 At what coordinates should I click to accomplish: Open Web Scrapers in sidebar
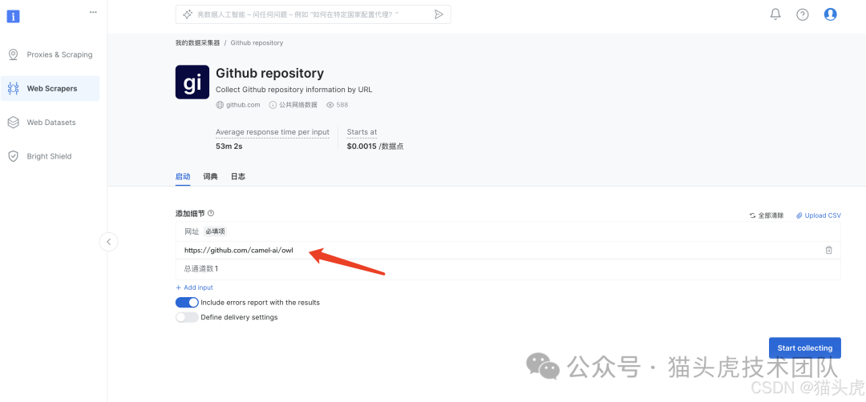51,88
